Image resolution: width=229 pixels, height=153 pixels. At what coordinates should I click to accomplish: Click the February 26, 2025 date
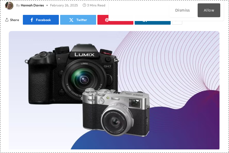point(64,5)
